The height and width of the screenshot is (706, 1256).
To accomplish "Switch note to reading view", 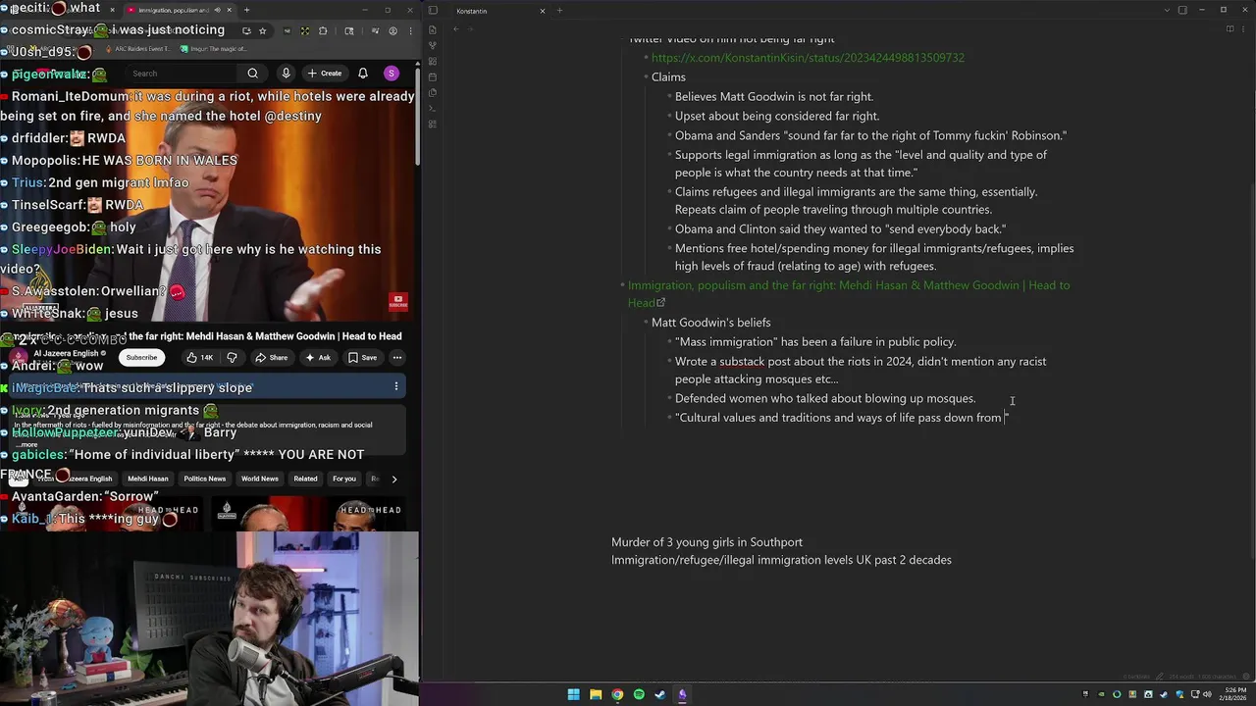I will click(x=1230, y=29).
